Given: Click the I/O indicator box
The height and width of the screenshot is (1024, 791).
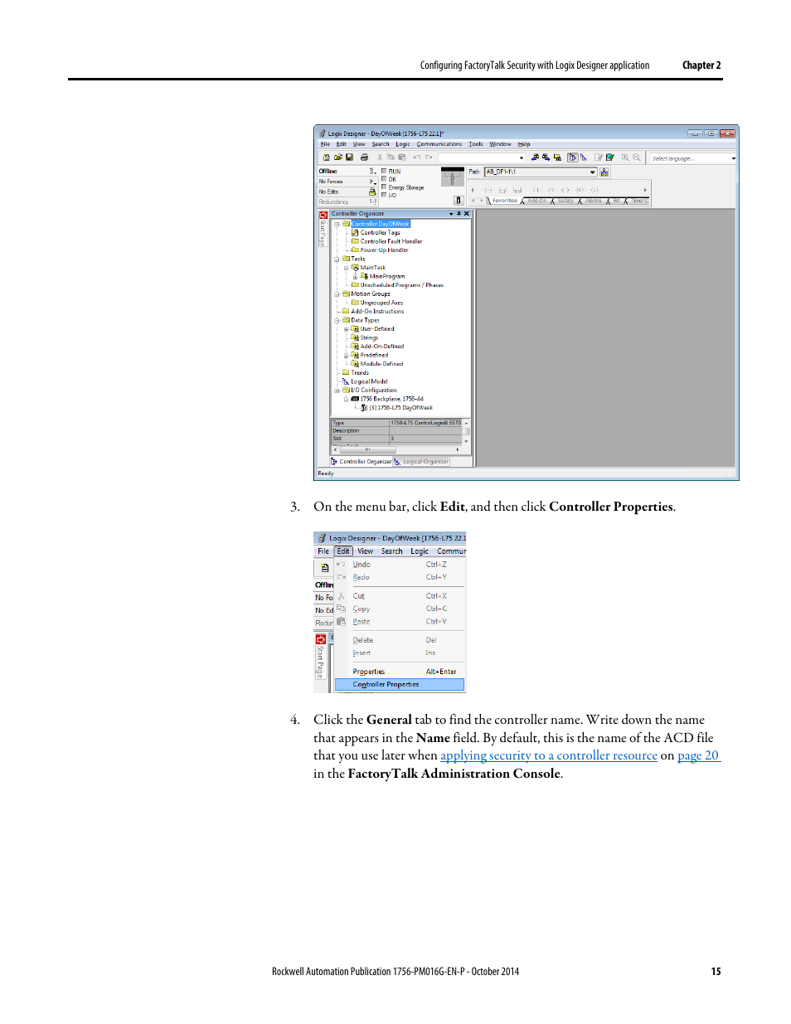Looking at the screenshot, I should point(384,195).
